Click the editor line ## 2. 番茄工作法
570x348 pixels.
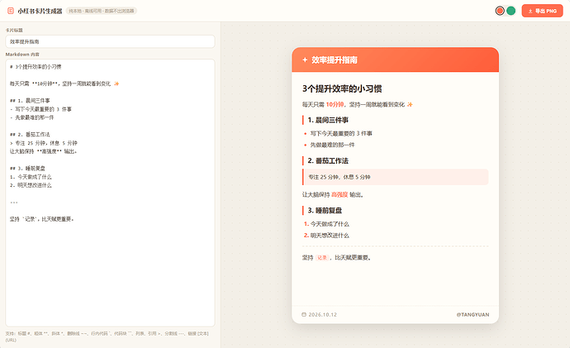click(x=30, y=135)
